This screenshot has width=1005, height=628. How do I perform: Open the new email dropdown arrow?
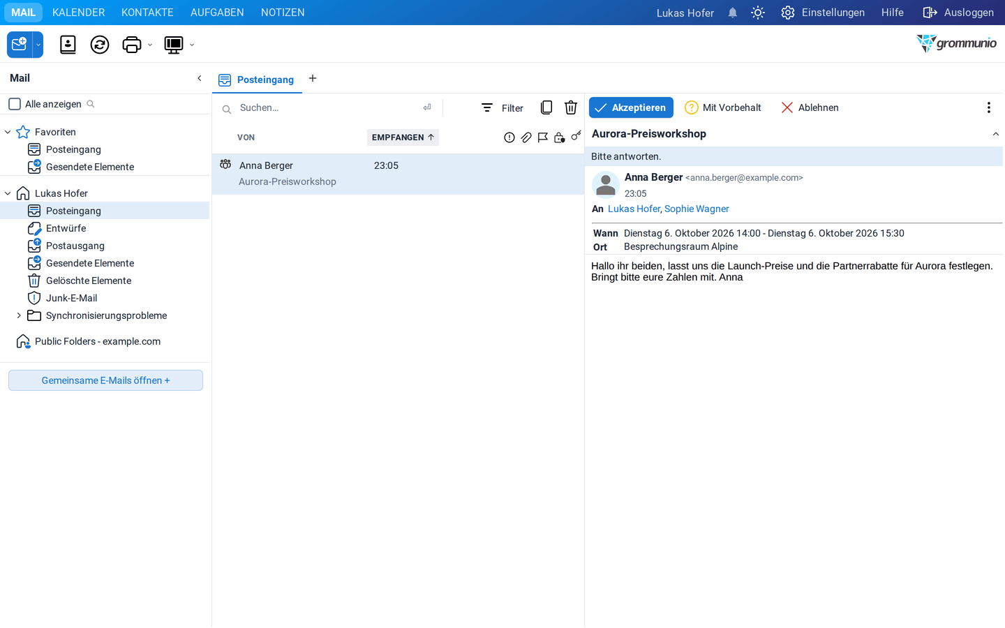point(38,45)
